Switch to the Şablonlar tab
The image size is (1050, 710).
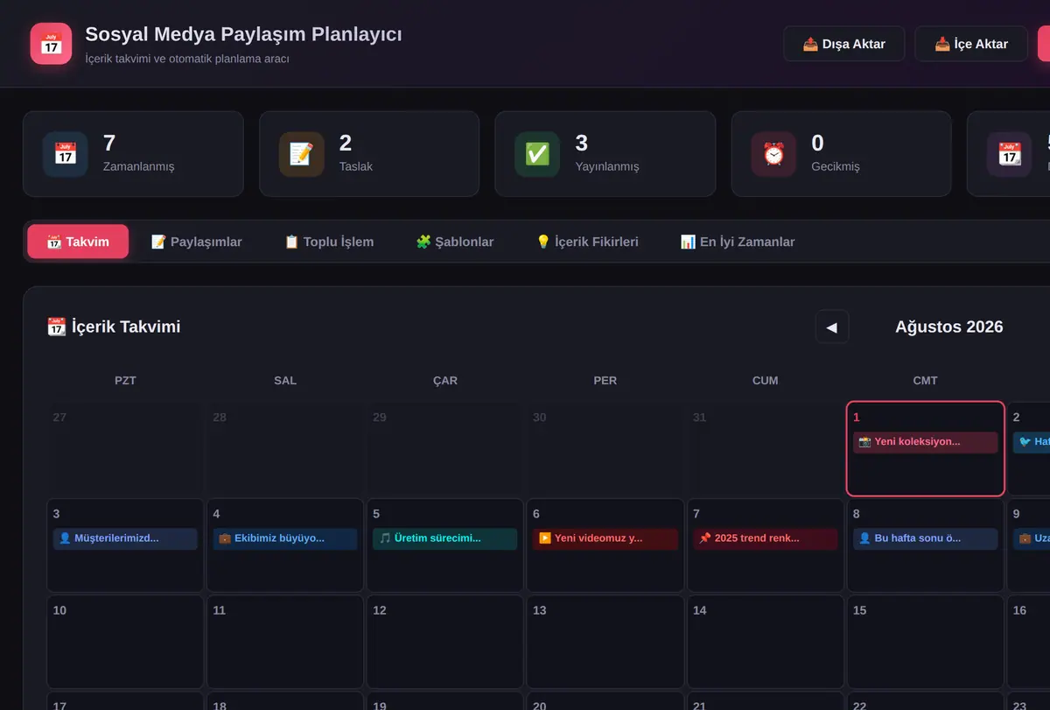tap(455, 242)
